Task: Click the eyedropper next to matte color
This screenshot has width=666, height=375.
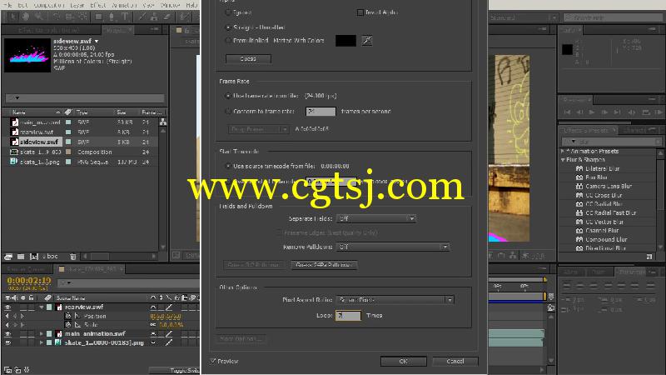Action: click(x=367, y=40)
